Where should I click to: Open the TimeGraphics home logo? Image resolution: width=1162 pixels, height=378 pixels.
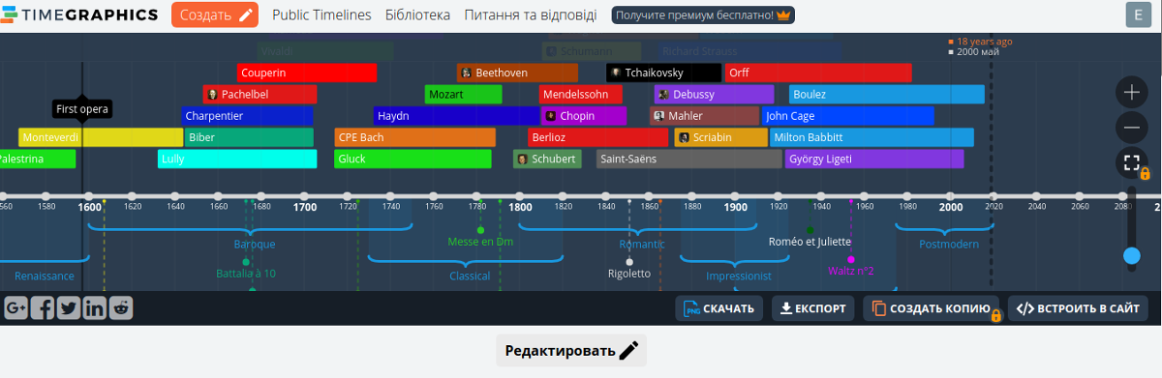pyautogui.click(x=79, y=15)
